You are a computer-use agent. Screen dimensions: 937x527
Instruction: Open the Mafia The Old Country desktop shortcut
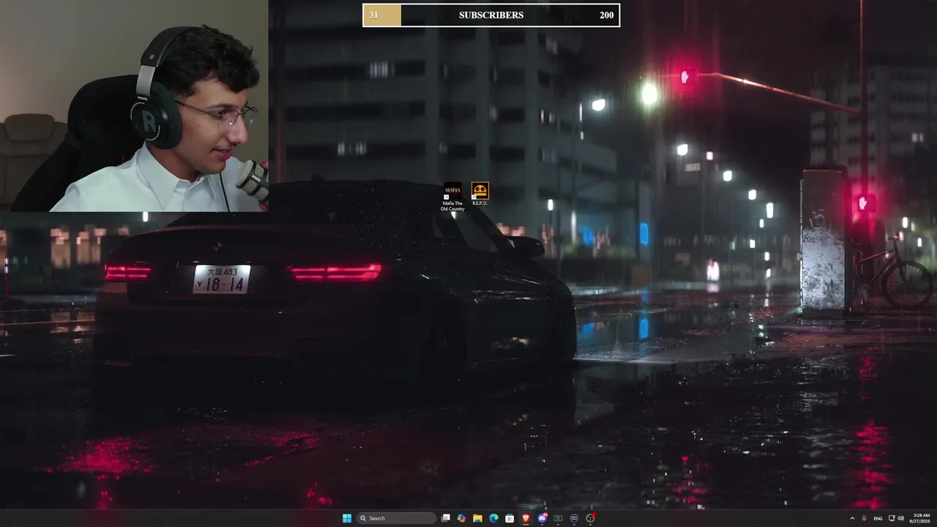[452, 197]
